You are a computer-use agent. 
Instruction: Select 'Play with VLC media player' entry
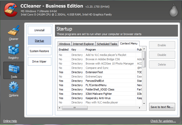[100, 102]
